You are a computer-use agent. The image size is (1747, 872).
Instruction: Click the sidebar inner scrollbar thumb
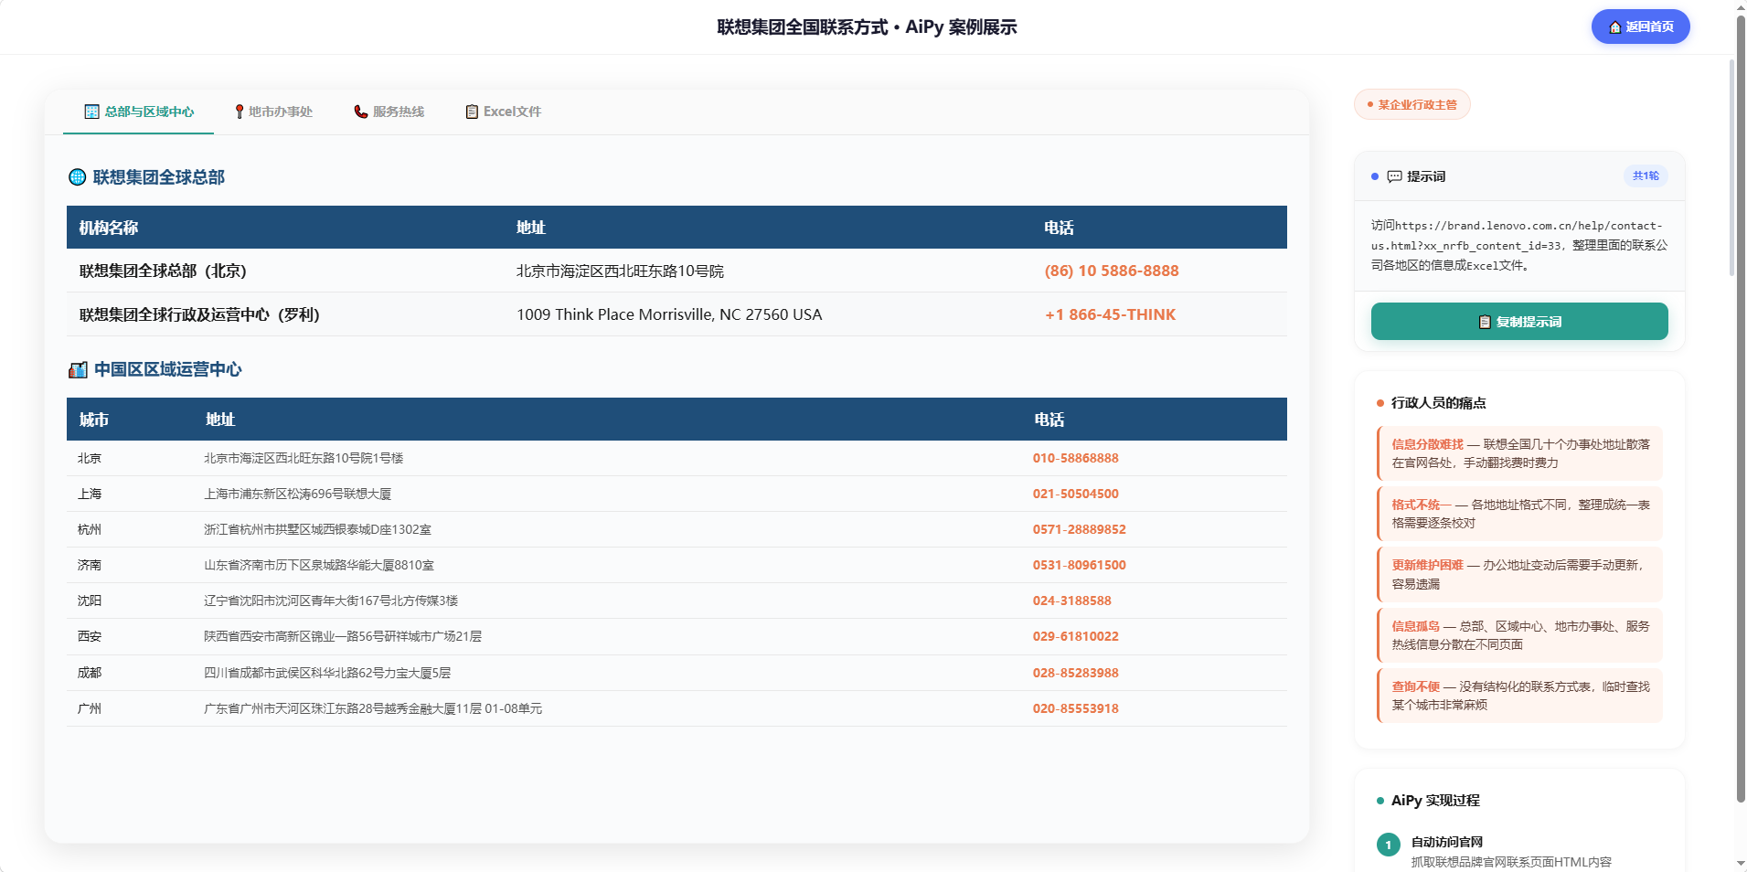pos(1731,167)
